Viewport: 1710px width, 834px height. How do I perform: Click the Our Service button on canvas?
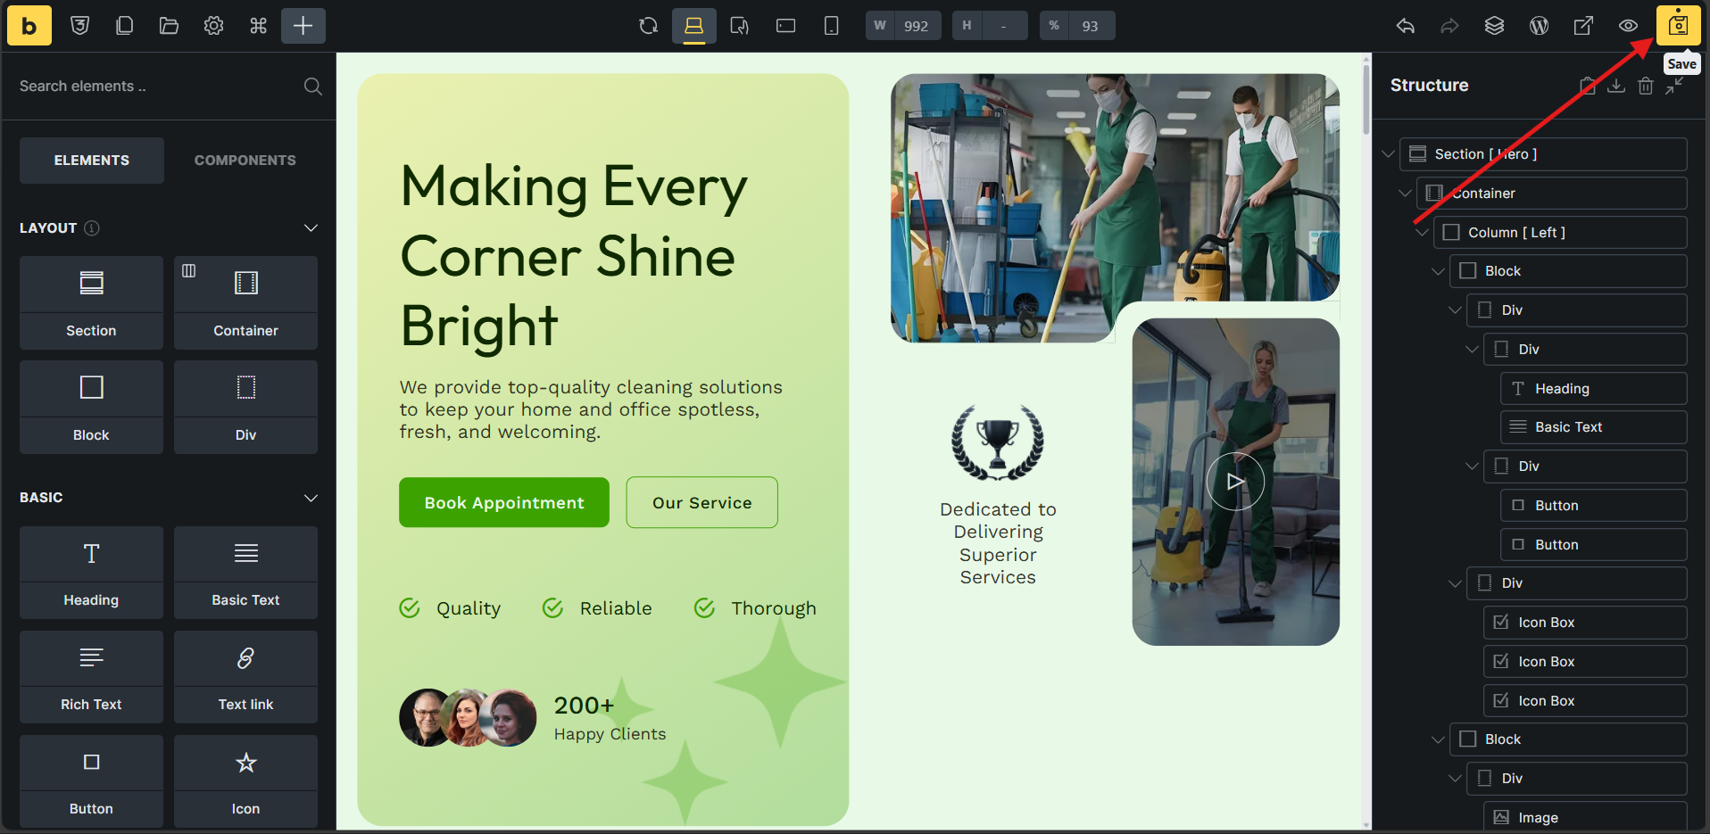[702, 502]
